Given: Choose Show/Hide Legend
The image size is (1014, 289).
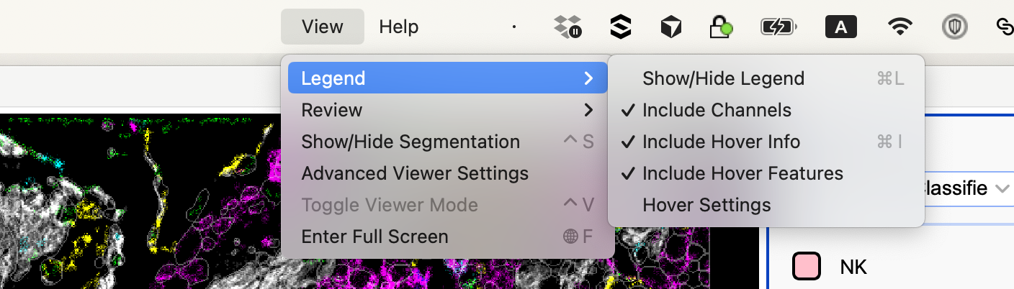Looking at the screenshot, I should coord(723,78).
